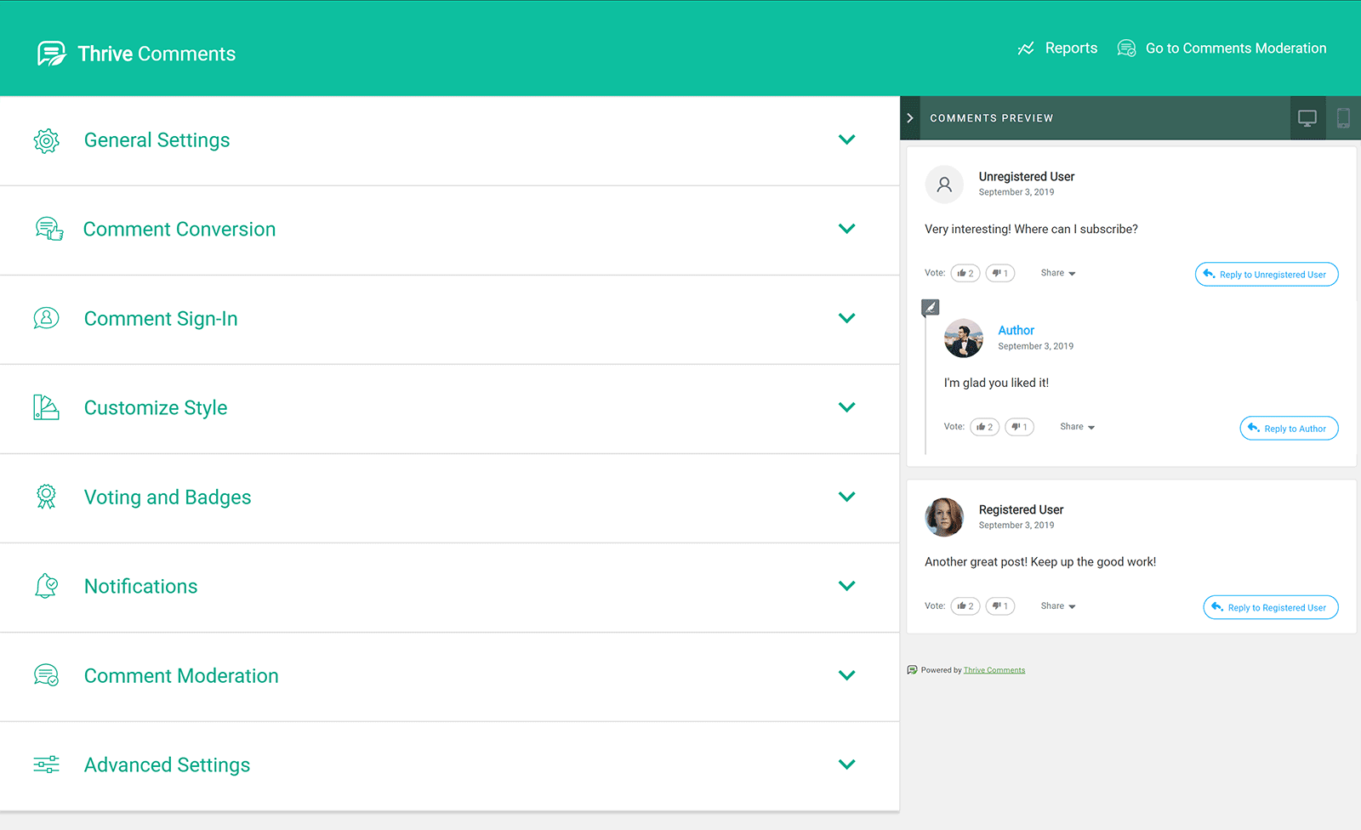Open the Customize Style section title
This screenshot has height=830, width=1361.
tap(156, 408)
